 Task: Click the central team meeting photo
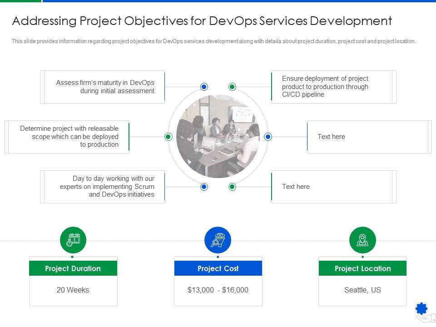[218, 136]
